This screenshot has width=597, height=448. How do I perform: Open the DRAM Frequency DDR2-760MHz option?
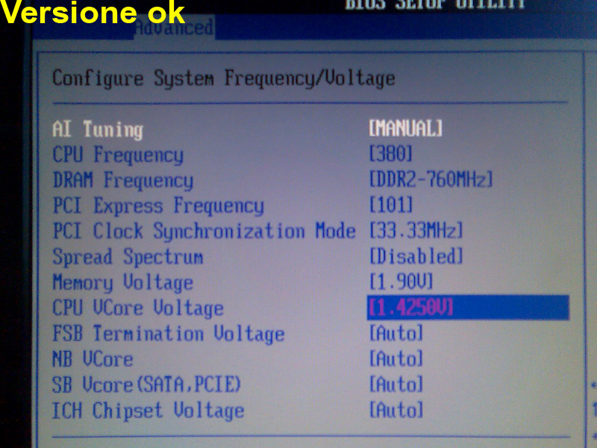click(431, 179)
